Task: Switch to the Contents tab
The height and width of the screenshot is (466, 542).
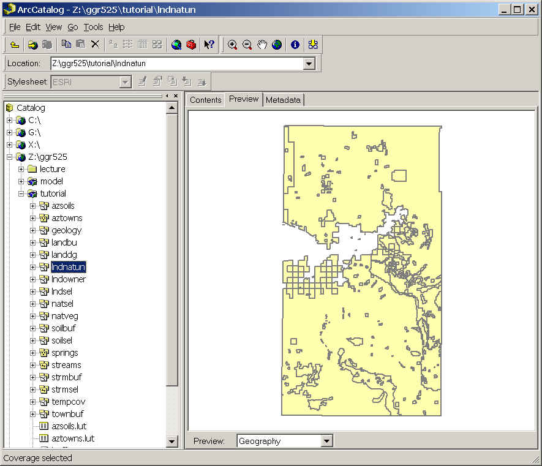Action: tap(205, 100)
